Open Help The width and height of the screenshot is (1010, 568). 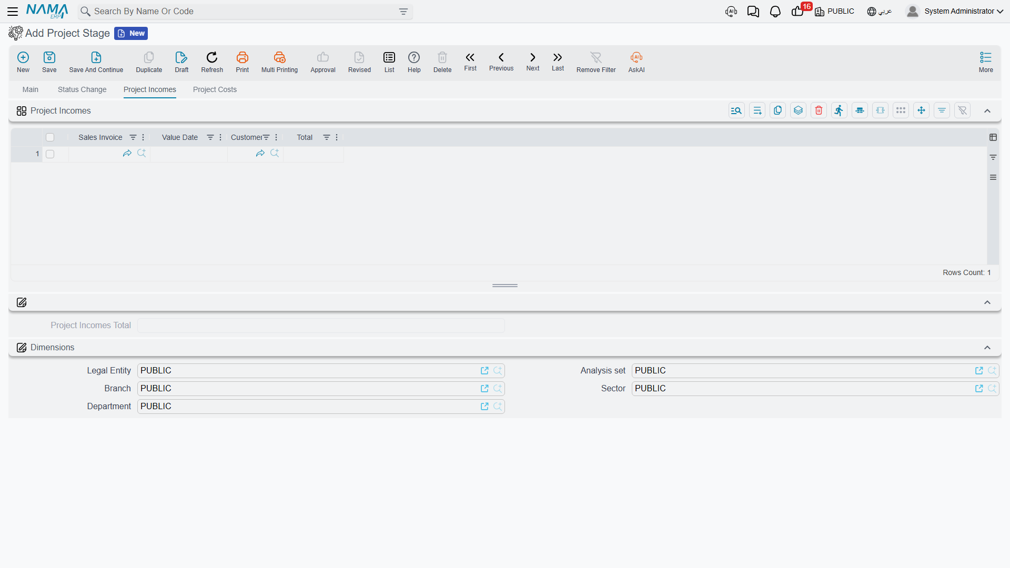coord(414,62)
